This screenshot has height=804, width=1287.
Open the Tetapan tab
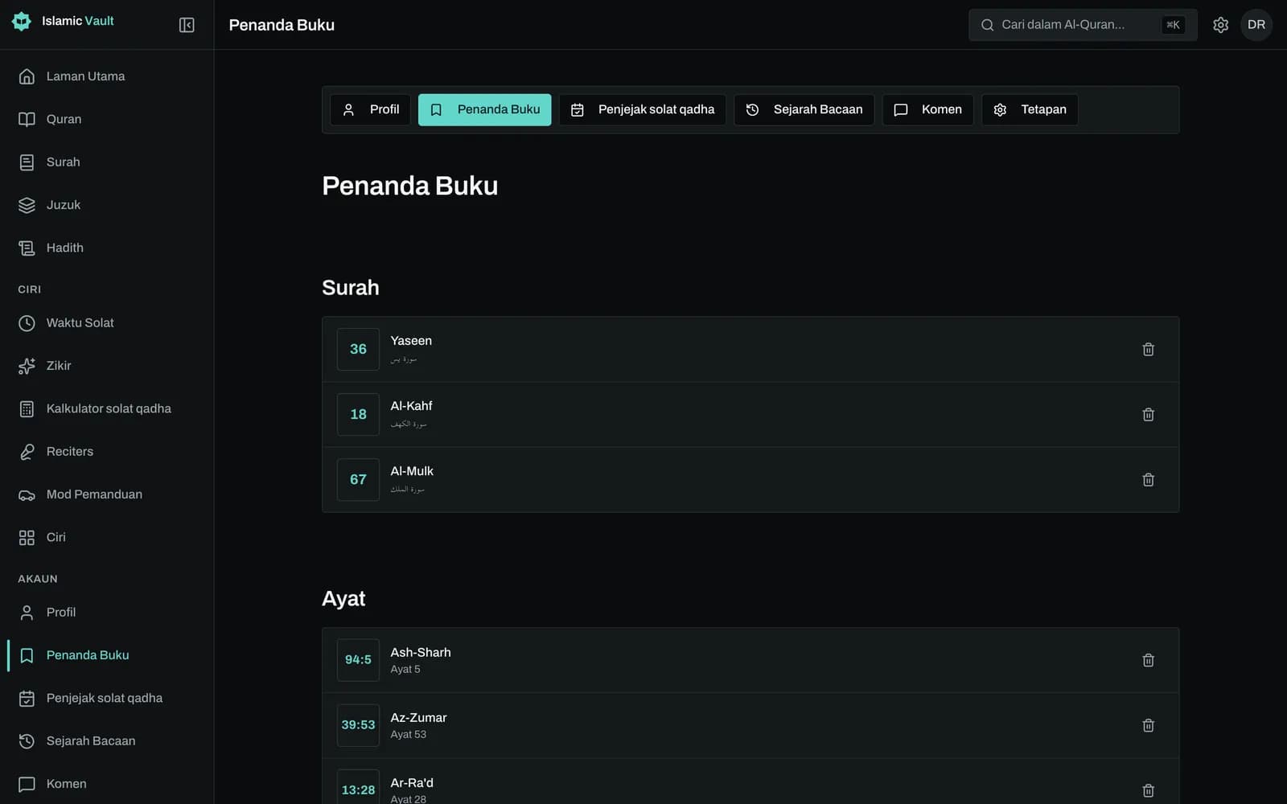tap(1030, 109)
